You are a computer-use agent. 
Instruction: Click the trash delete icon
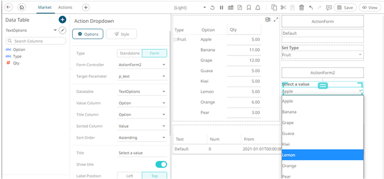(302, 8)
